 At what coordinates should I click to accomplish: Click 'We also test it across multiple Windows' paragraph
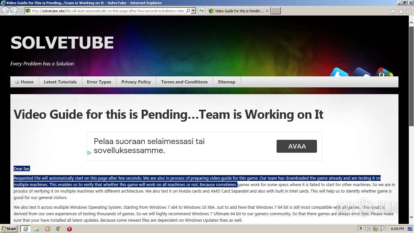point(204,214)
